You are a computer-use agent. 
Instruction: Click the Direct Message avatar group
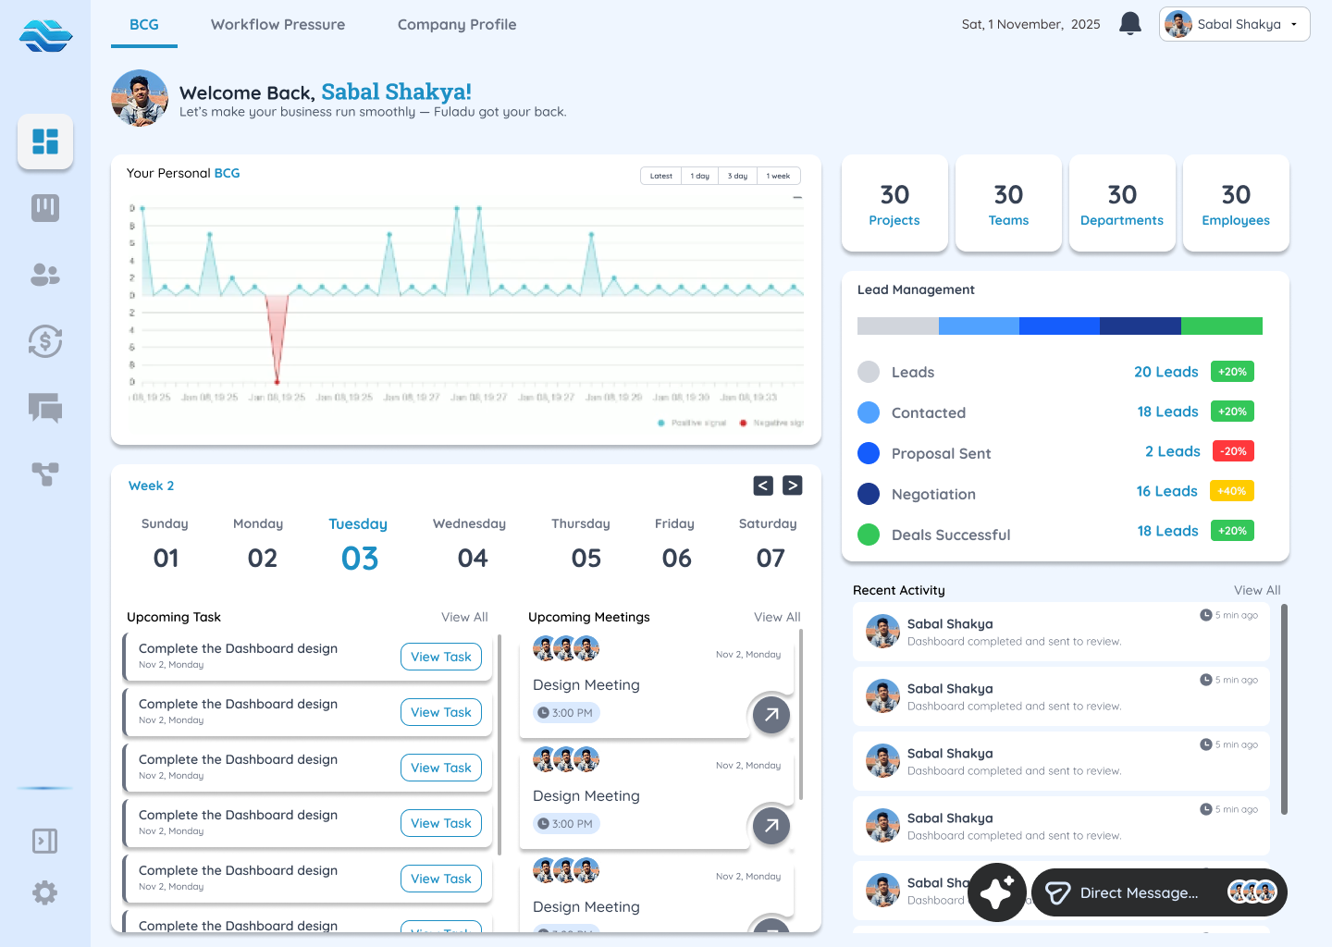click(1252, 892)
